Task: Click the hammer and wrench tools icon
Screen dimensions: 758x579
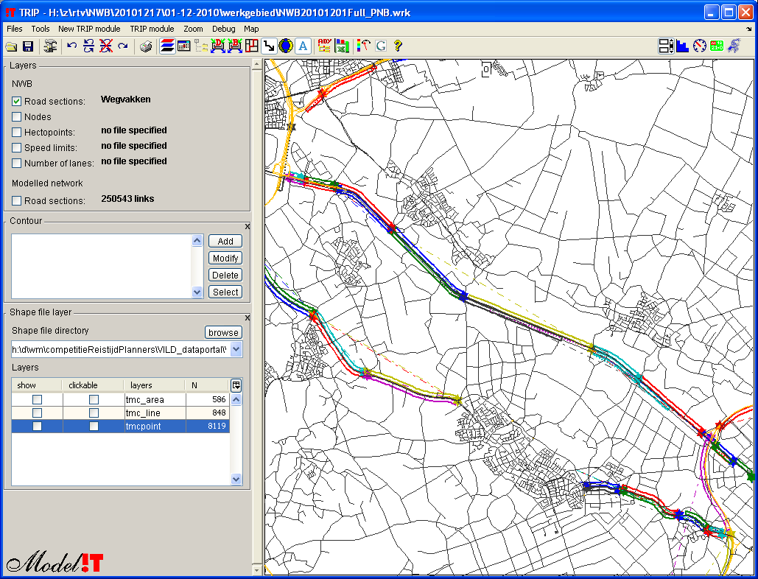Action: [50, 46]
